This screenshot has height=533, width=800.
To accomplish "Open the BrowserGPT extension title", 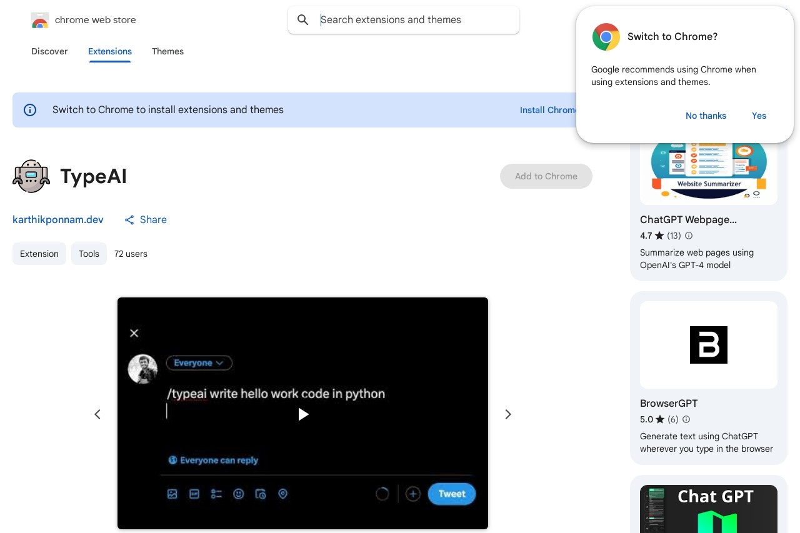I will tap(669, 403).
